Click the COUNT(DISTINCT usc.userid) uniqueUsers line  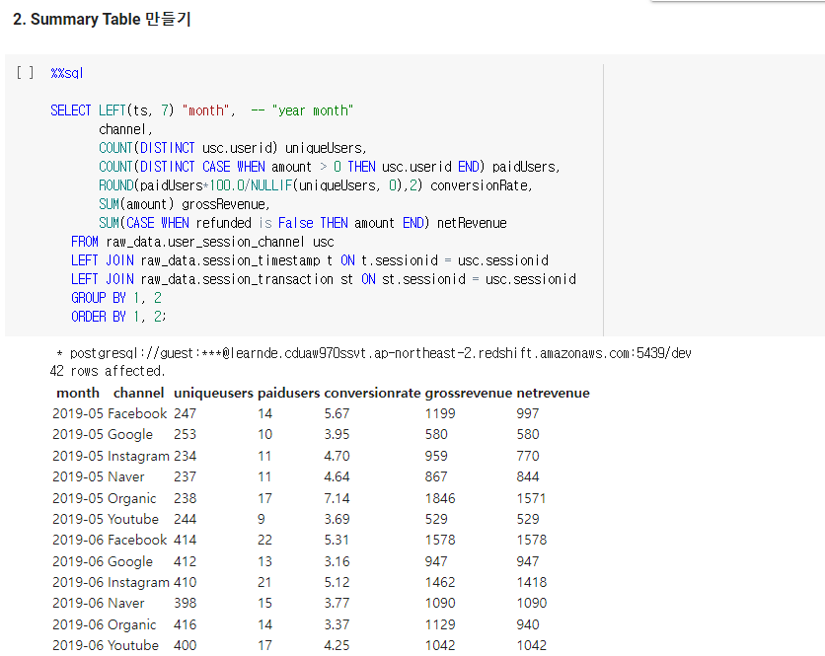(x=233, y=148)
